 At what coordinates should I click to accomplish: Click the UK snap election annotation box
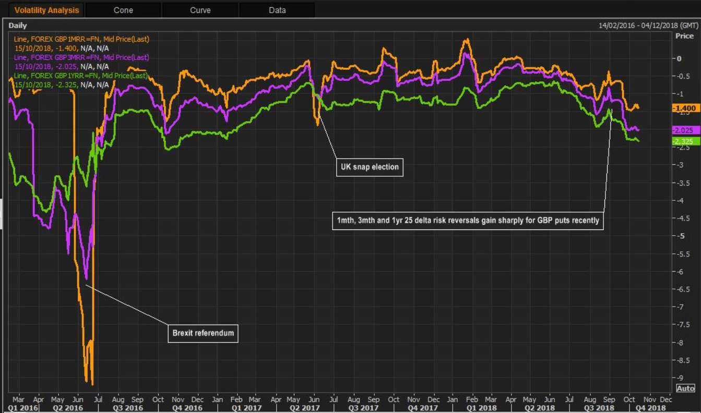coord(370,167)
